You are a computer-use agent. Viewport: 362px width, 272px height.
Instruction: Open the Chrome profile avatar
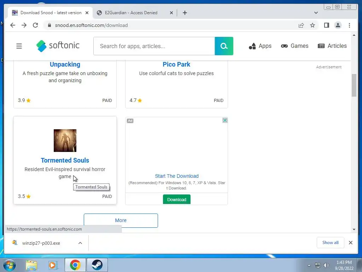[338, 25]
